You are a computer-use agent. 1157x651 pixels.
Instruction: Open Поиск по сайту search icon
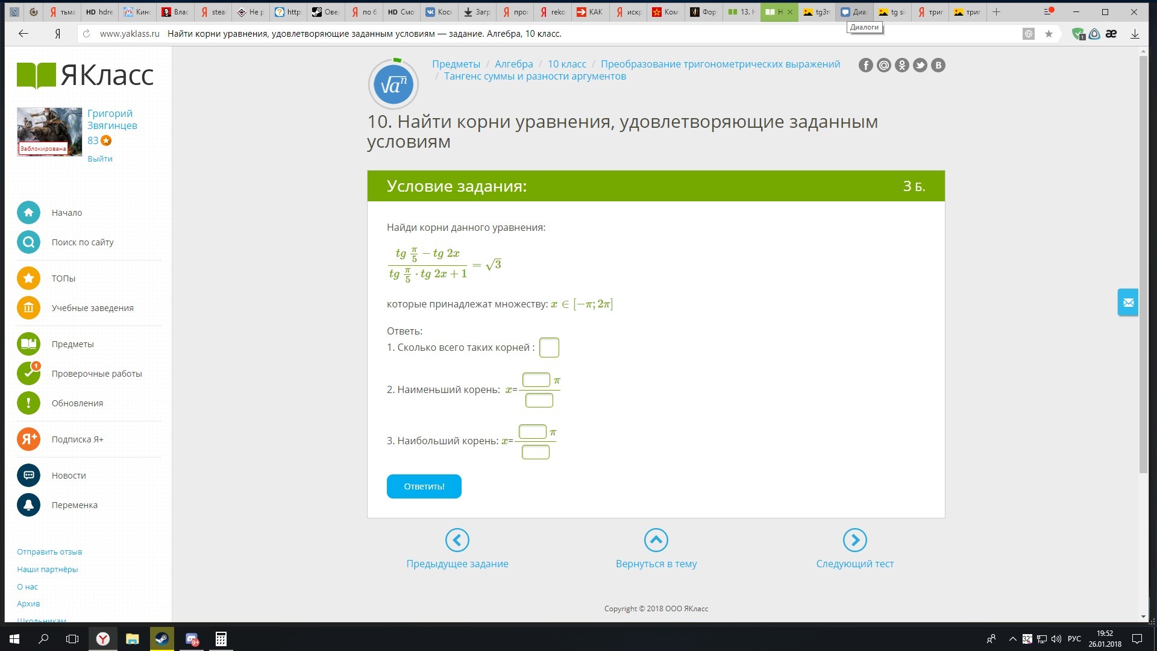(x=28, y=242)
